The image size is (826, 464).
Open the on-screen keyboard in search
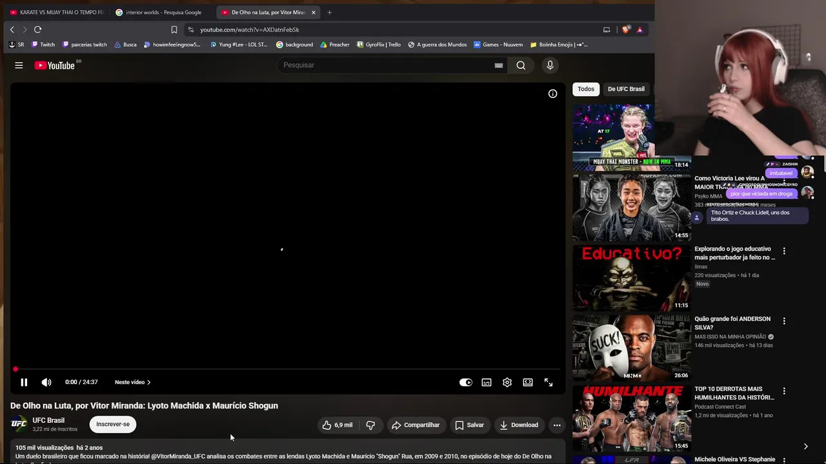click(x=499, y=65)
